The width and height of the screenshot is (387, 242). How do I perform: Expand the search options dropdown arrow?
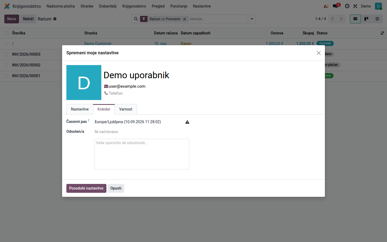pyautogui.click(x=252, y=19)
